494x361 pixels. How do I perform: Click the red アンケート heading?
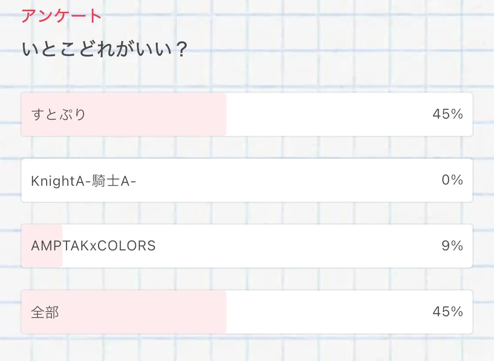click(x=62, y=16)
